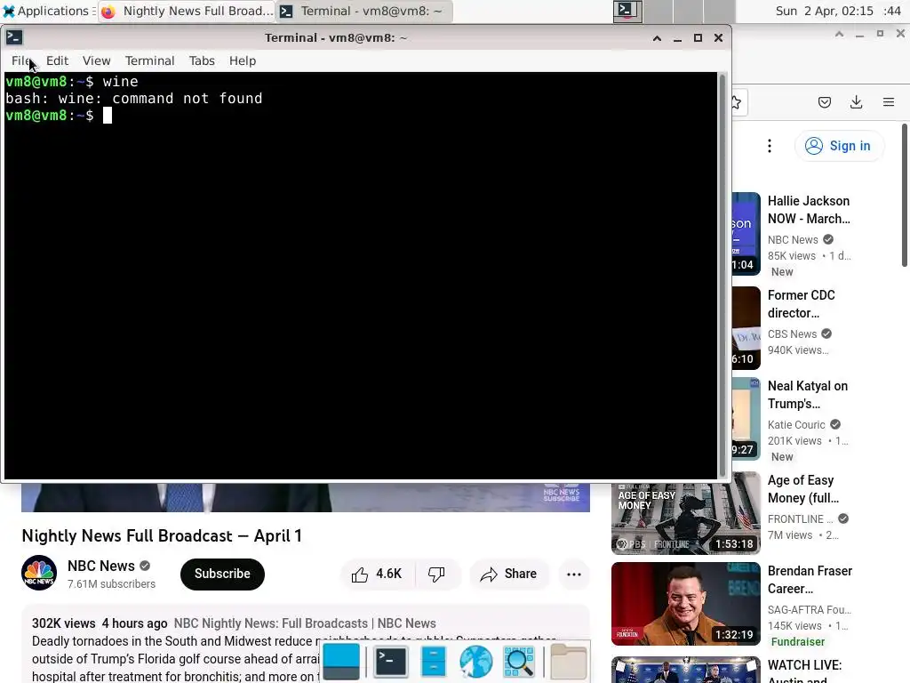The height and width of the screenshot is (683, 910).
Task: Click the workspace switcher terminal thumbnail
Action: [628, 11]
